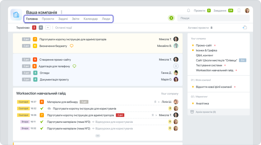Click the company building logo icon
This screenshot has width=261, height=145.
[x=16, y=15]
